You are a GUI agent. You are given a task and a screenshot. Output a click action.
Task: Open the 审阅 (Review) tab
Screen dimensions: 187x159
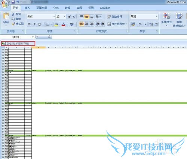79,8
